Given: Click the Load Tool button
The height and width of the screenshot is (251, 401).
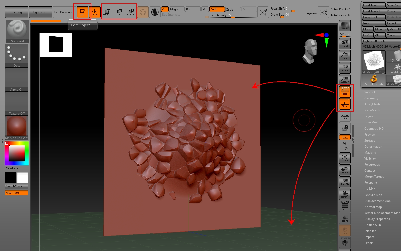Looking at the screenshot, I should point(374,5).
